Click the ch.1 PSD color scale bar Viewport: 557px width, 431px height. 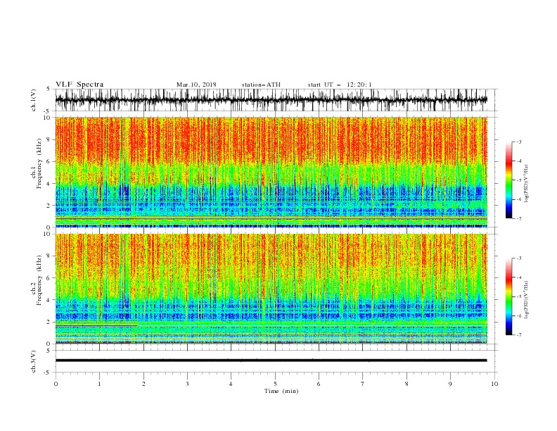[x=508, y=180]
